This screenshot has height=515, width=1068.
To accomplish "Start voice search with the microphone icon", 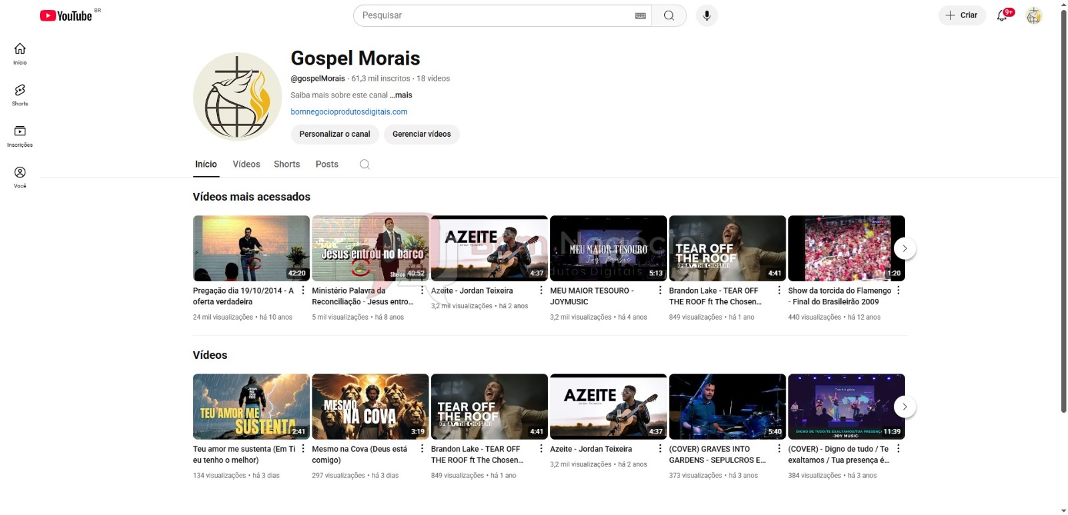I will (707, 15).
